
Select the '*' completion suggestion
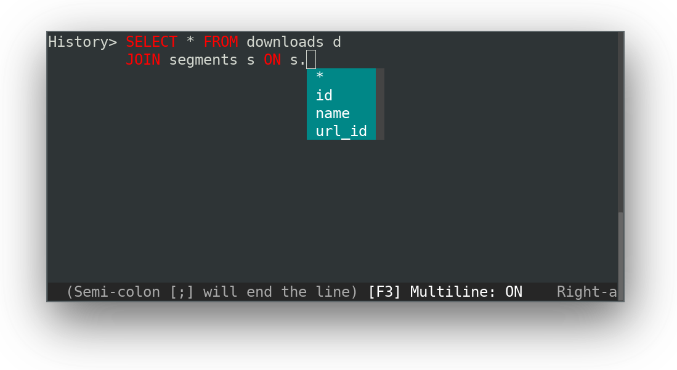[x=341, y=76]
